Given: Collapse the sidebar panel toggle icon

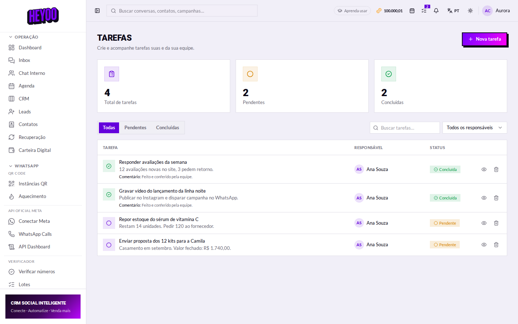Looking at the screenshot, I should 97,11.
